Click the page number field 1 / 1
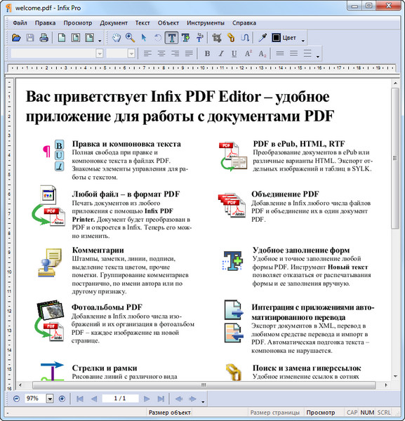Image resolution: width=405 pixels, height=421 pixels. pos(120,399)
